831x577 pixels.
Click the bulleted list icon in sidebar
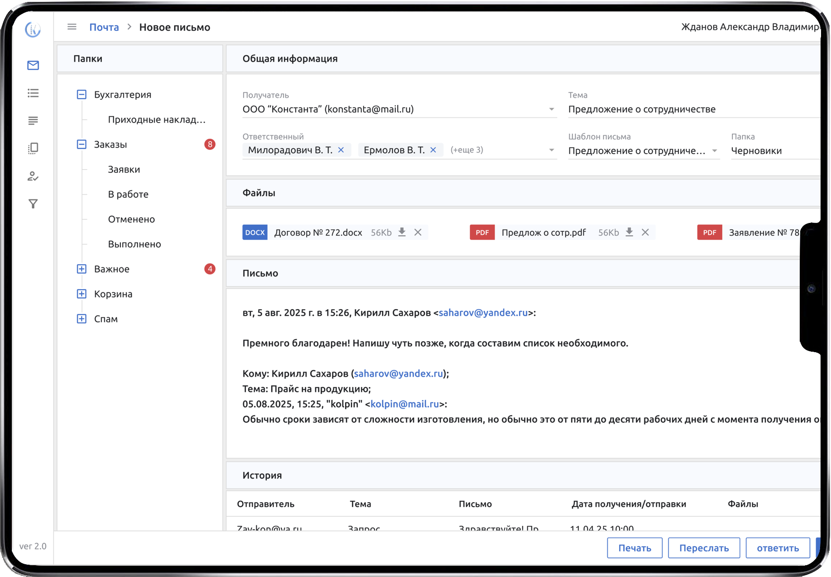tap(33, 93)
